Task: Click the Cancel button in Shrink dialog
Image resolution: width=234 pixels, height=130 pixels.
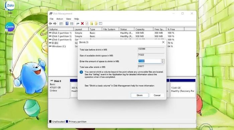Action: 157,95
